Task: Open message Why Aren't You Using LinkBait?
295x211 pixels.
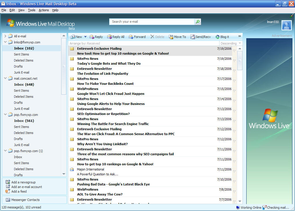Action: point(150,141)
